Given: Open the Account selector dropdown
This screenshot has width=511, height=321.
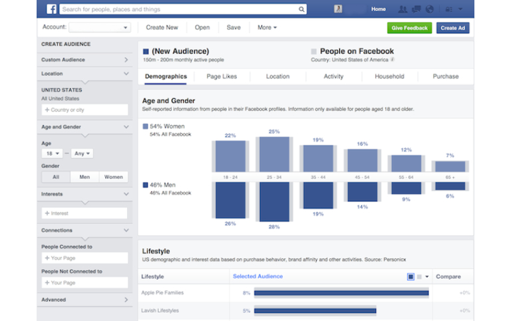Looking at the screenshot, I should pos(100,27).
